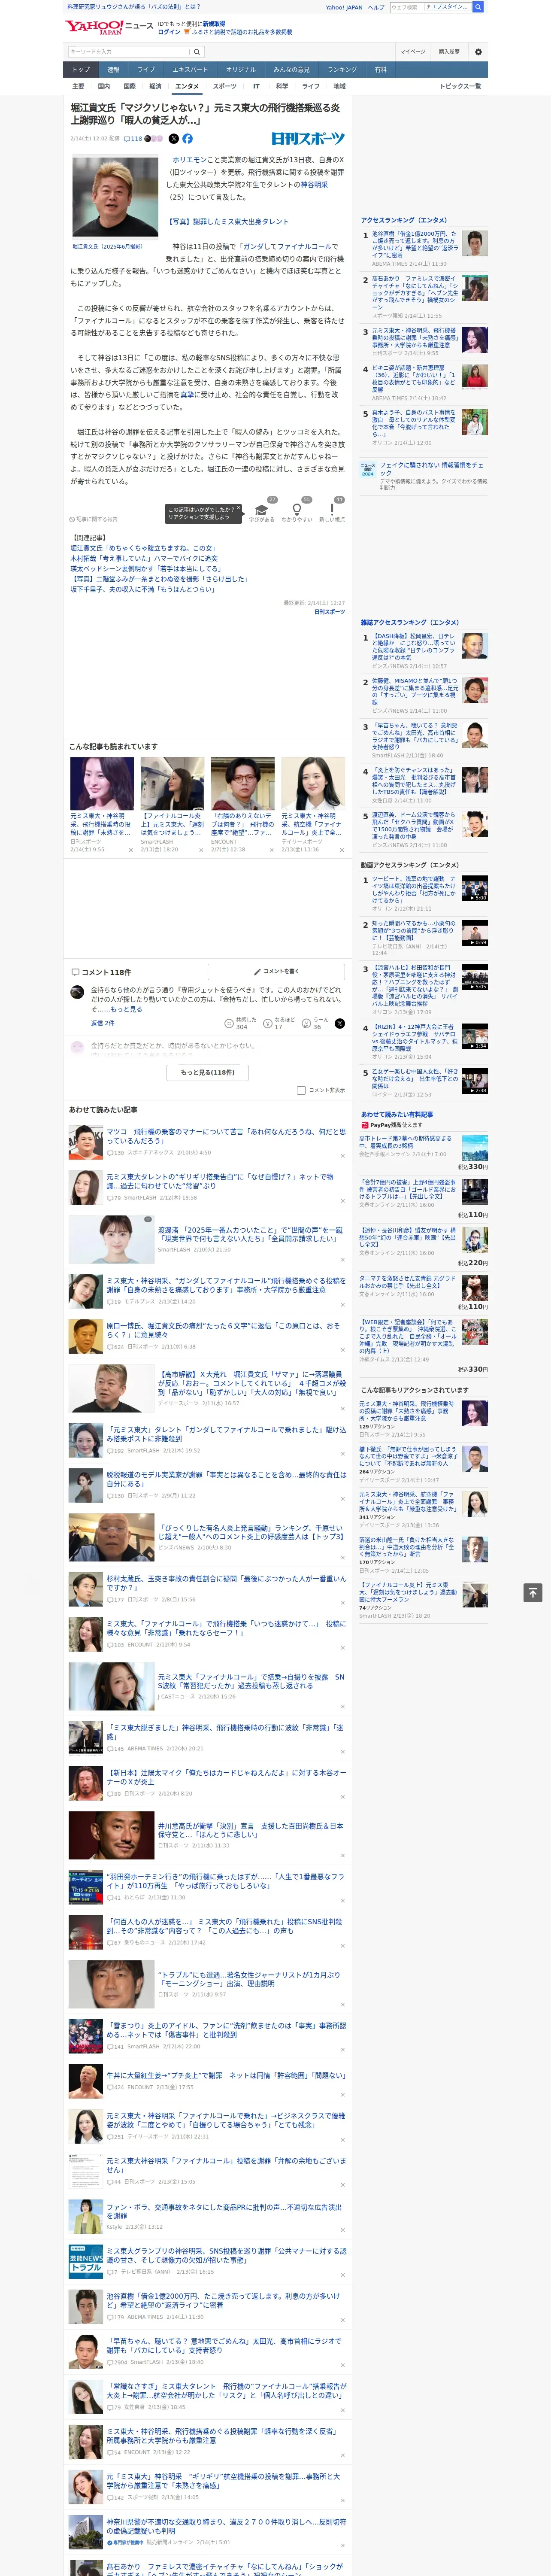The height and width of the screenshot is (2576, 551).
Task: Click the 日刊スポーツ source link below update time
Action: point(329,612)
